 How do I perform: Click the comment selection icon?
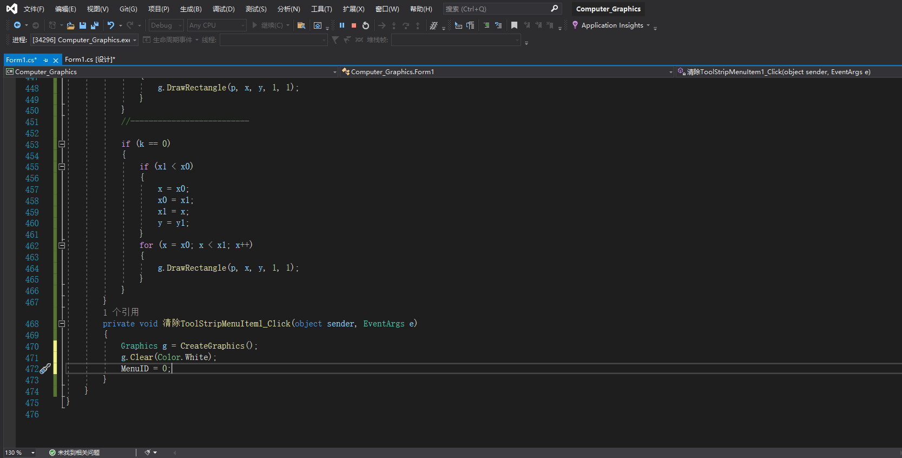pyautogui.click(x=498, y=25)
